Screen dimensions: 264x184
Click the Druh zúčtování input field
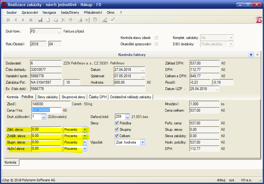(x=36, y=117)
